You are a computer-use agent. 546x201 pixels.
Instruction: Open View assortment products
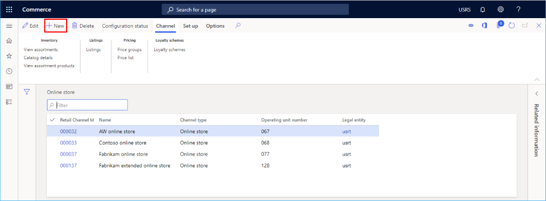pos(49,66)
